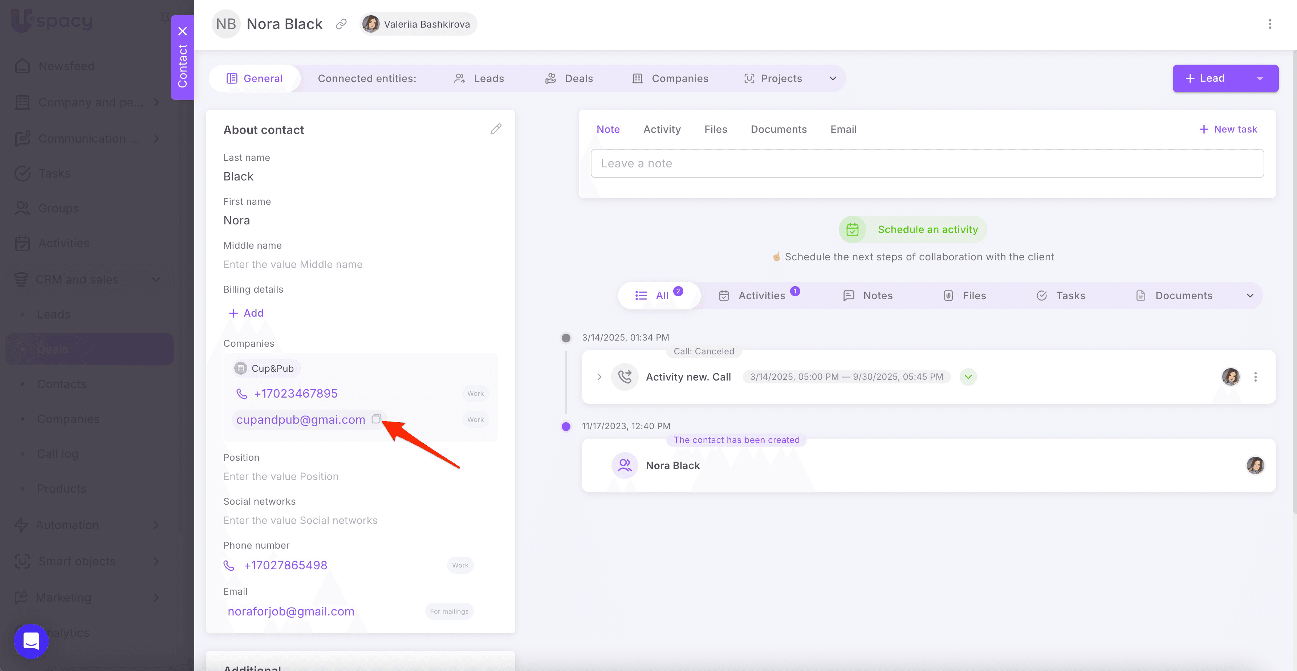
Task: Expand the Activity new. Call entry
Action: coord(599,377)
